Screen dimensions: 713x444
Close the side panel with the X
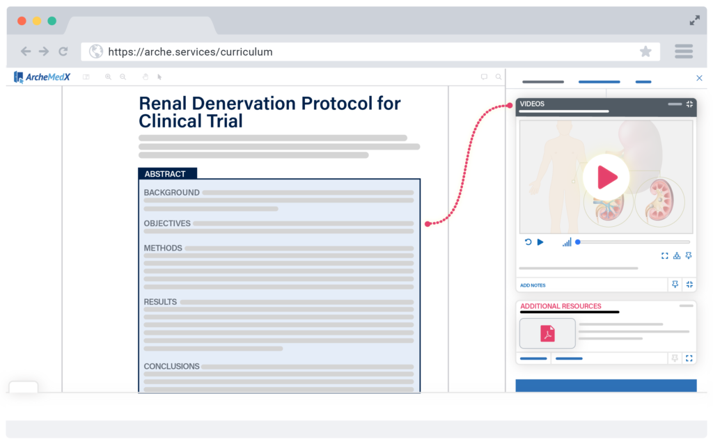point(699,78)
